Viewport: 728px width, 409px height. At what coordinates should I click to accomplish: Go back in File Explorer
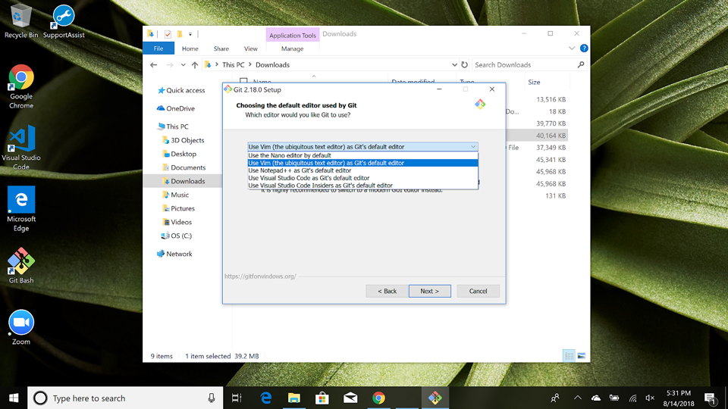pos(154,65)
